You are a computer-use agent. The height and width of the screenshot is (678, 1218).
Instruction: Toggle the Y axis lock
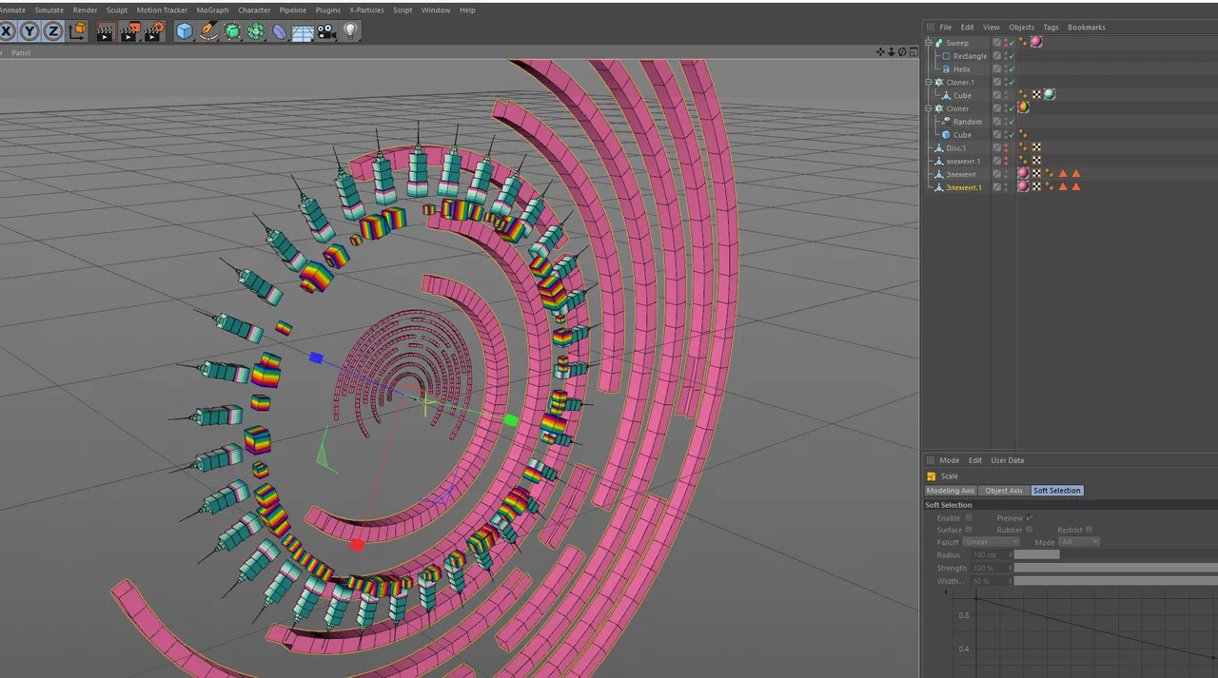[x=29, y=31]
